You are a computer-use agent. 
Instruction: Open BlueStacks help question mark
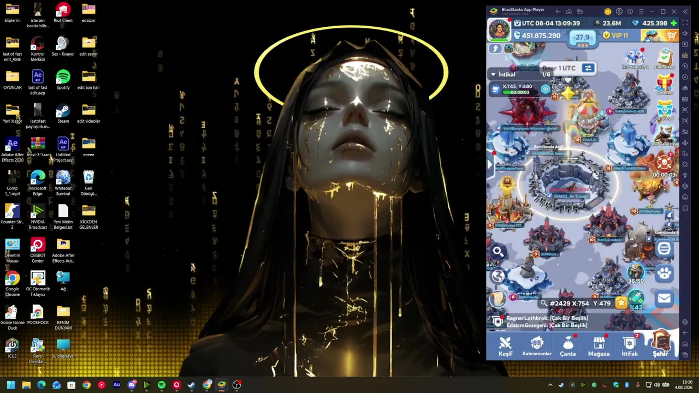pyautogui.click(x=630, y=11)
